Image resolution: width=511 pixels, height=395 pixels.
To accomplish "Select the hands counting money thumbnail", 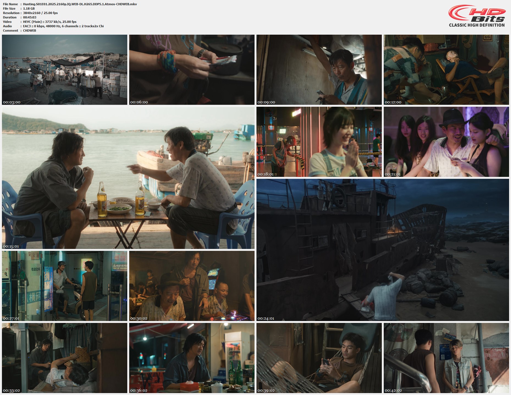I will click(192, 70).
